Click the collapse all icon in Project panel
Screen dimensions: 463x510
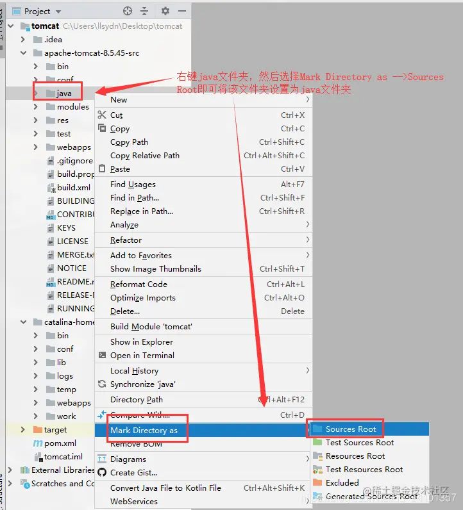click(144, 11)
